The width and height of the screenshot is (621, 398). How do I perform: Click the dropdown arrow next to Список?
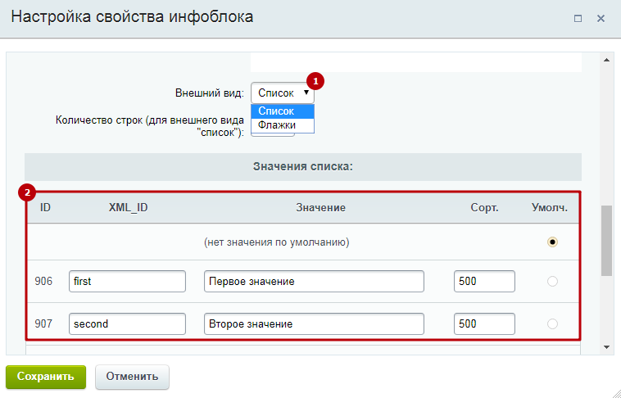tap(306, 93)
